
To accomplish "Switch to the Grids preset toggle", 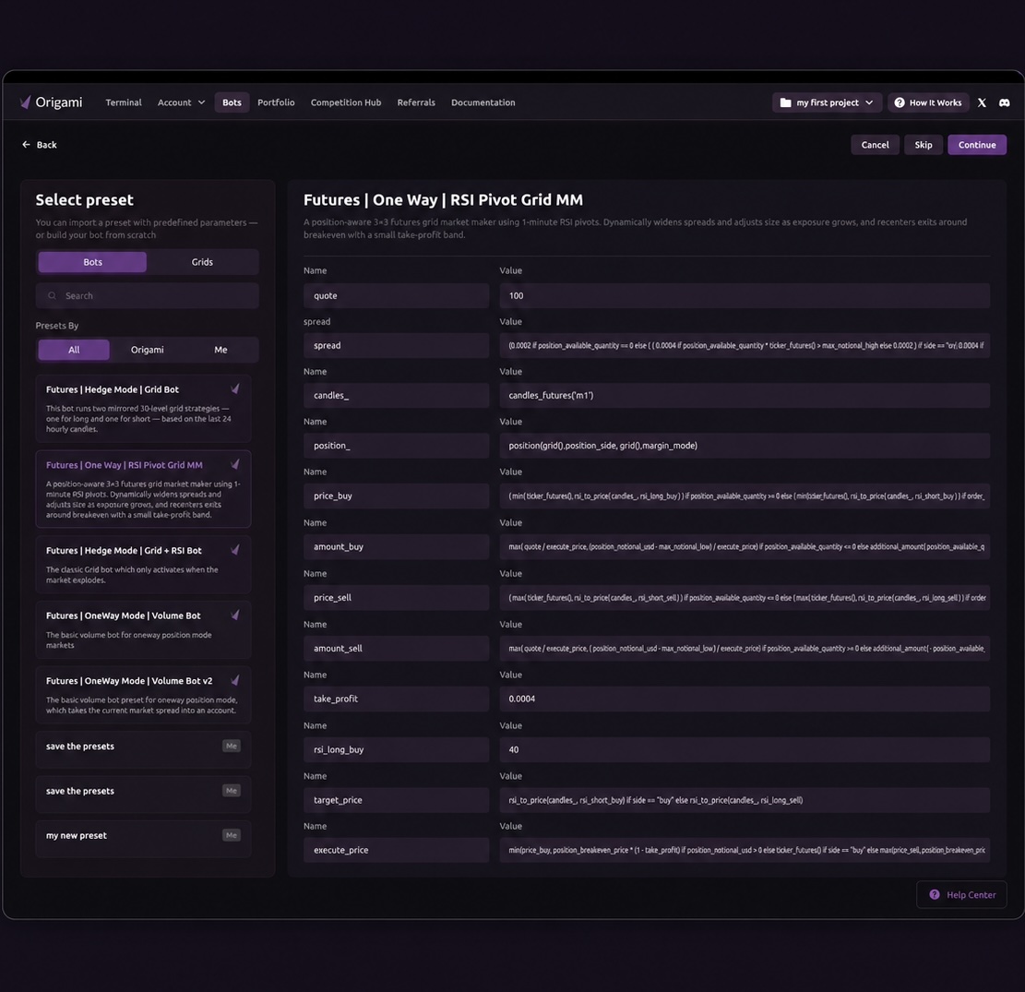I will coord(202,262).
